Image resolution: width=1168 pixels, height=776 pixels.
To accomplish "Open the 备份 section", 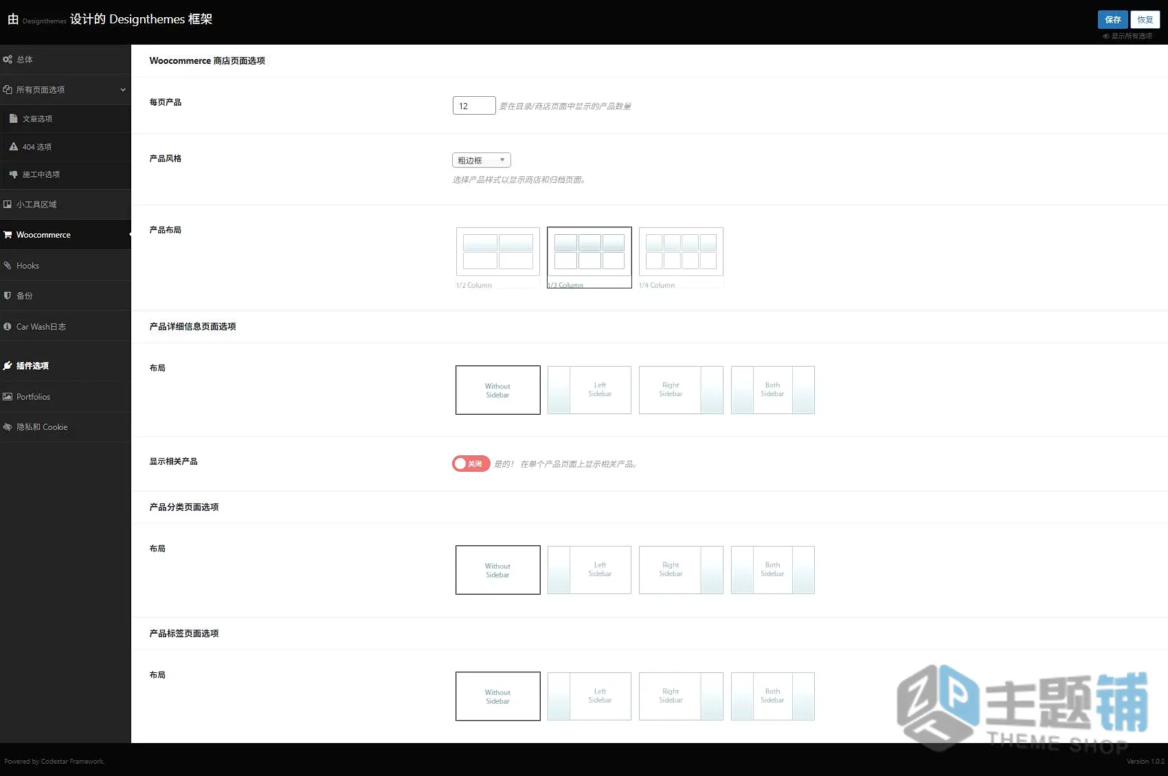I will [65, 296].
